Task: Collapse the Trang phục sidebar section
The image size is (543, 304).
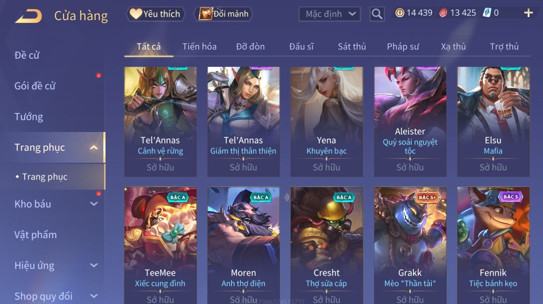Action: pyautogui.click(x=94, y=148)
